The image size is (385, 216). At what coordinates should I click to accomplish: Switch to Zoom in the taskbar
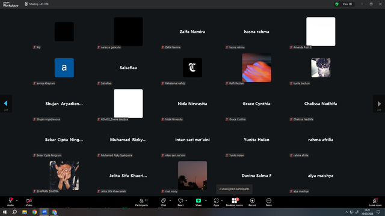[45, 212]
